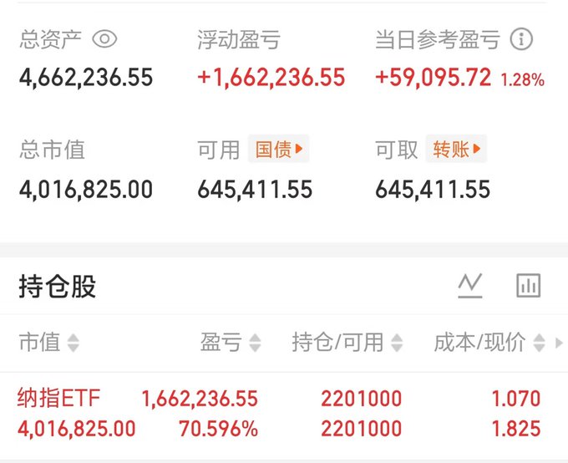Click current price 1.825 of 纳指ETF
The width and height of the screenshot is (568, 463).
(516, 429)
